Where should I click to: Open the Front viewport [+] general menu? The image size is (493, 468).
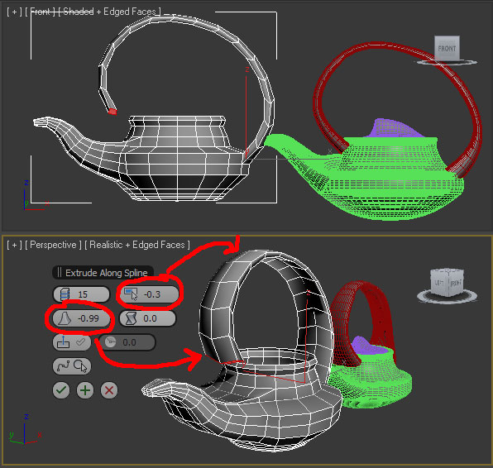point(14,12)
